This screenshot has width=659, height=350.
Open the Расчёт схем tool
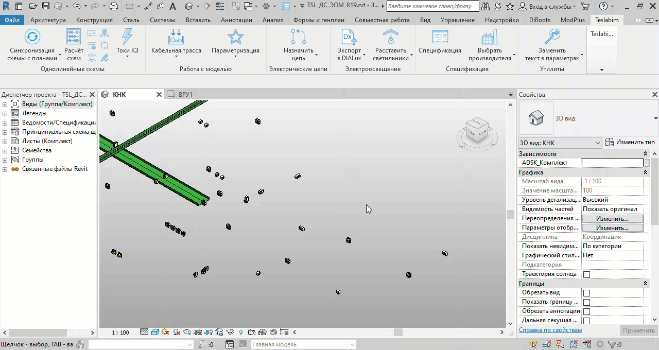click(x=74, y=45)
